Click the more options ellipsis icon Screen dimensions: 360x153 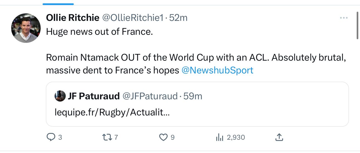click(x=344, y=18)
